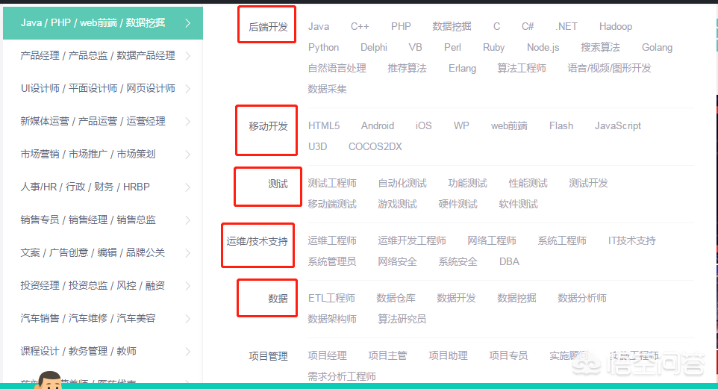Open 汽车销售 / 汽车维修 / 汽车美容 menu item

pos(88,318)
